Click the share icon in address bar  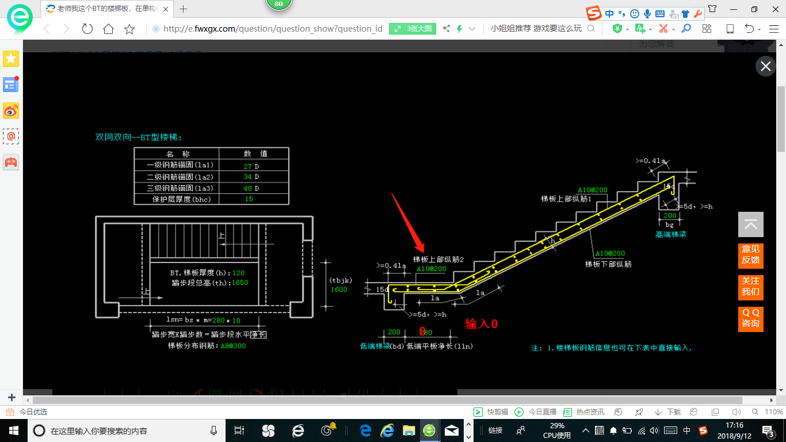click(447, 29)
